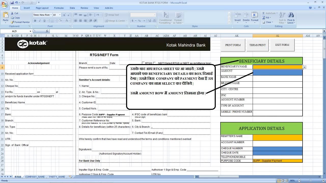
Task: Cut the selected cell content
Action: [15, 13]
